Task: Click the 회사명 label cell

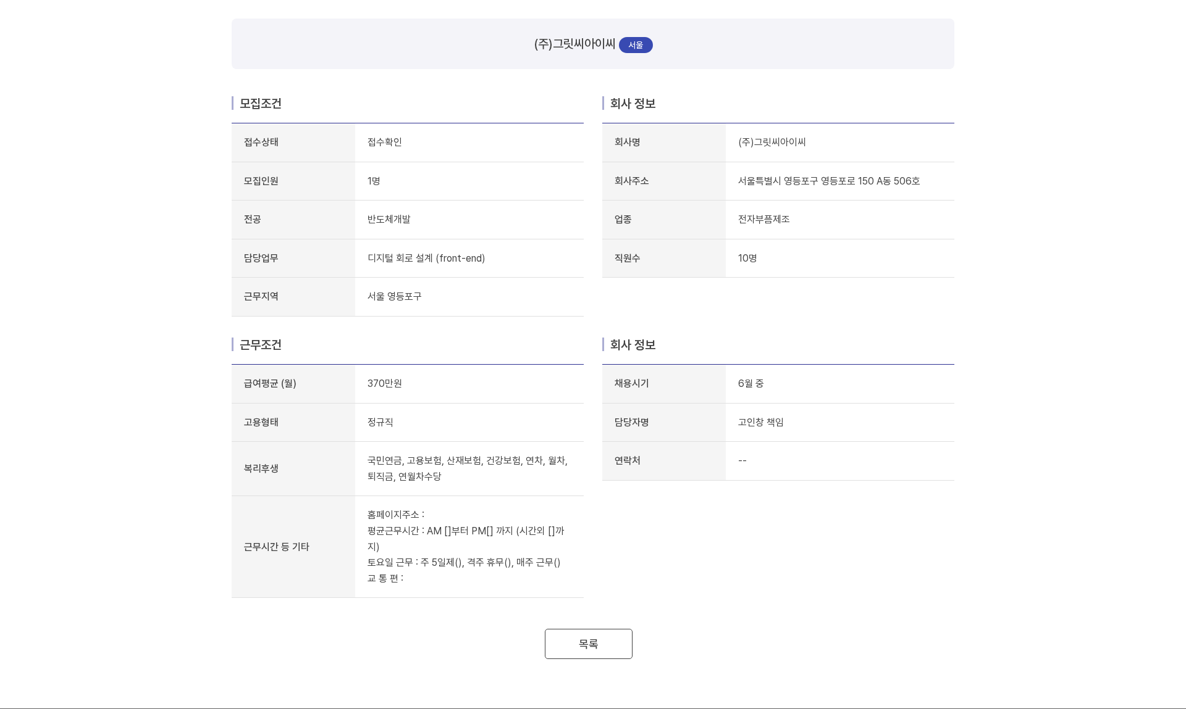Action: coord(664,143)
